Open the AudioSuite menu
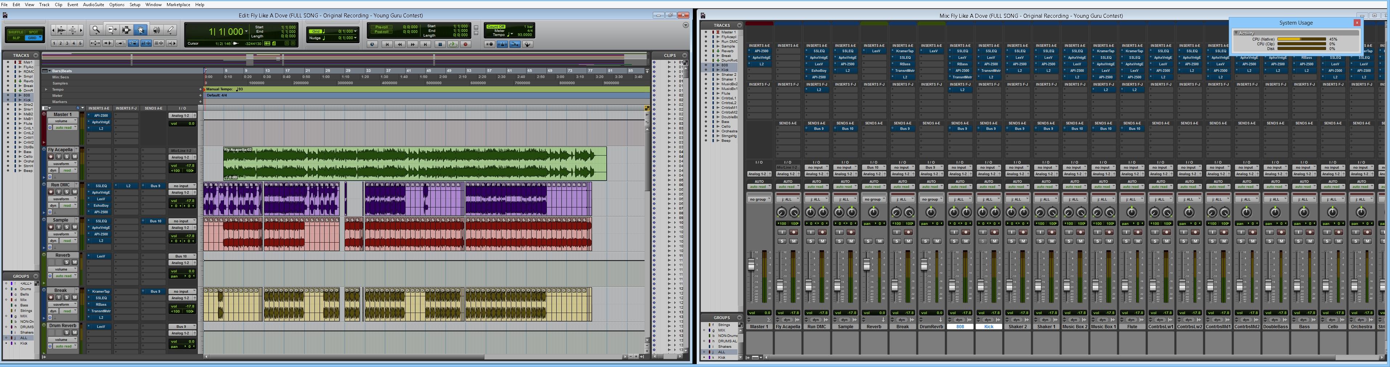This screenshot has width=1390, height=367. coord(93,4)
